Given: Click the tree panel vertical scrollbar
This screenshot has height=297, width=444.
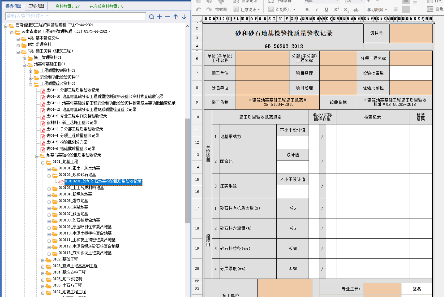Looking at the screenshot, I should 187,170.
